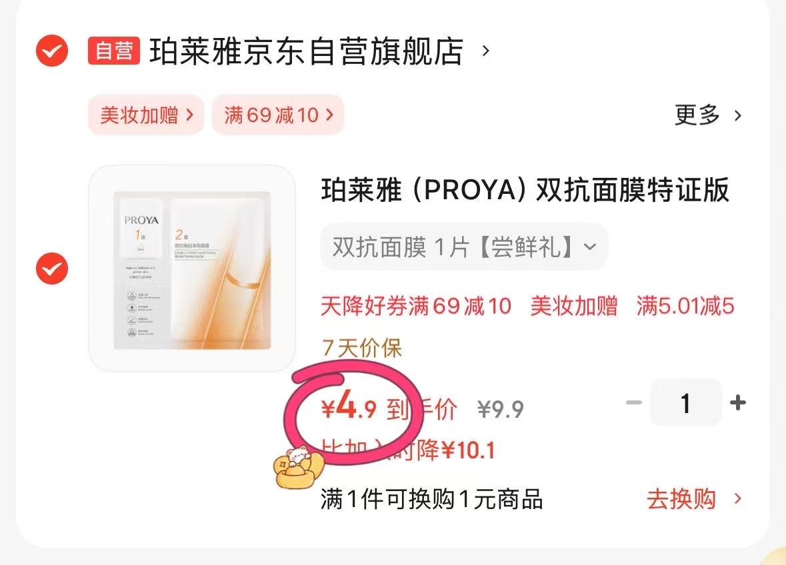The width and height of the screenshot is (786, 565).
Task: Click the 自营 badge icon
Action: 114,51
